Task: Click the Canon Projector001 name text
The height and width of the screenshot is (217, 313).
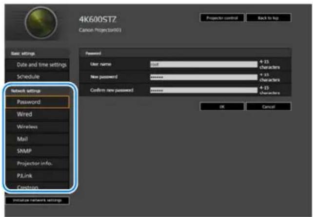Action: (x=100, y=30)
